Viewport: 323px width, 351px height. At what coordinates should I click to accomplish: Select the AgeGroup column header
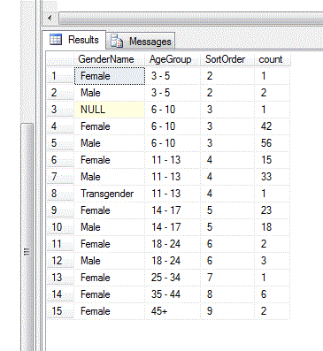pyautogui.click(x=173, y=59)
